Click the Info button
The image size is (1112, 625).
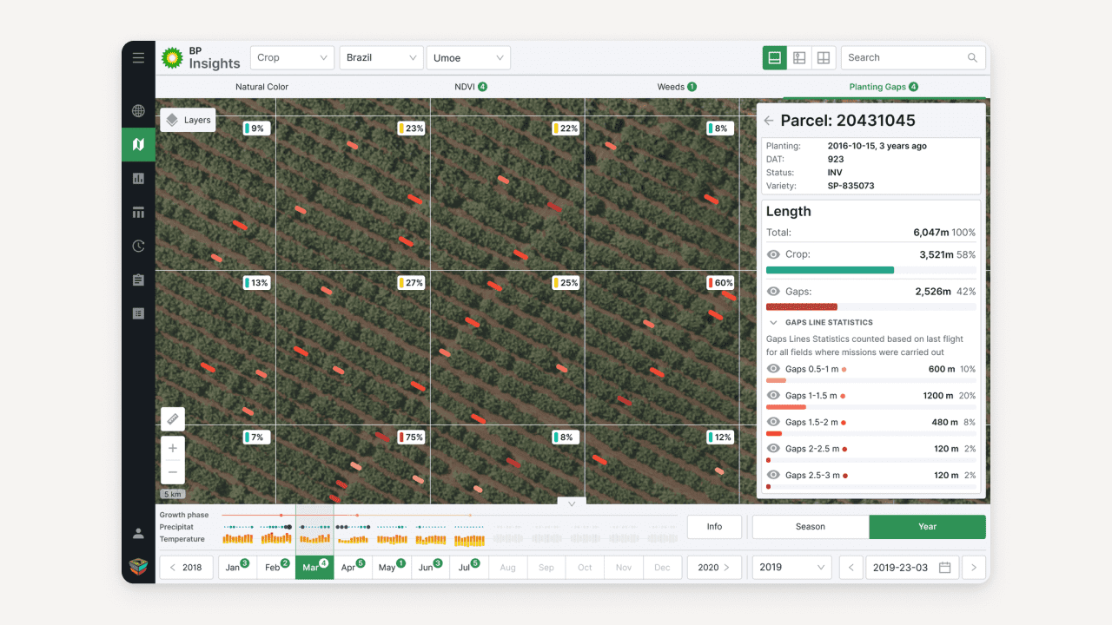click(x=714, y=527)
